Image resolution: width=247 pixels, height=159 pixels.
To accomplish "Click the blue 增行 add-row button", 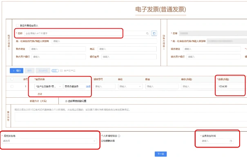I will (17, 71).
